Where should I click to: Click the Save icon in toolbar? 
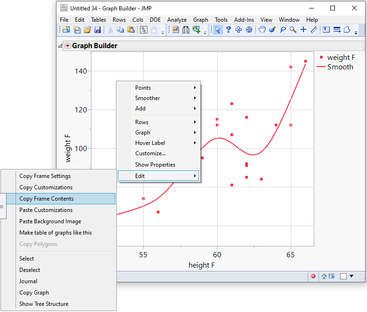[x=98, y=30]
